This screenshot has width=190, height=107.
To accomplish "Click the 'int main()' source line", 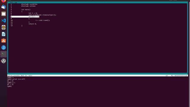I will pos(26,10).
